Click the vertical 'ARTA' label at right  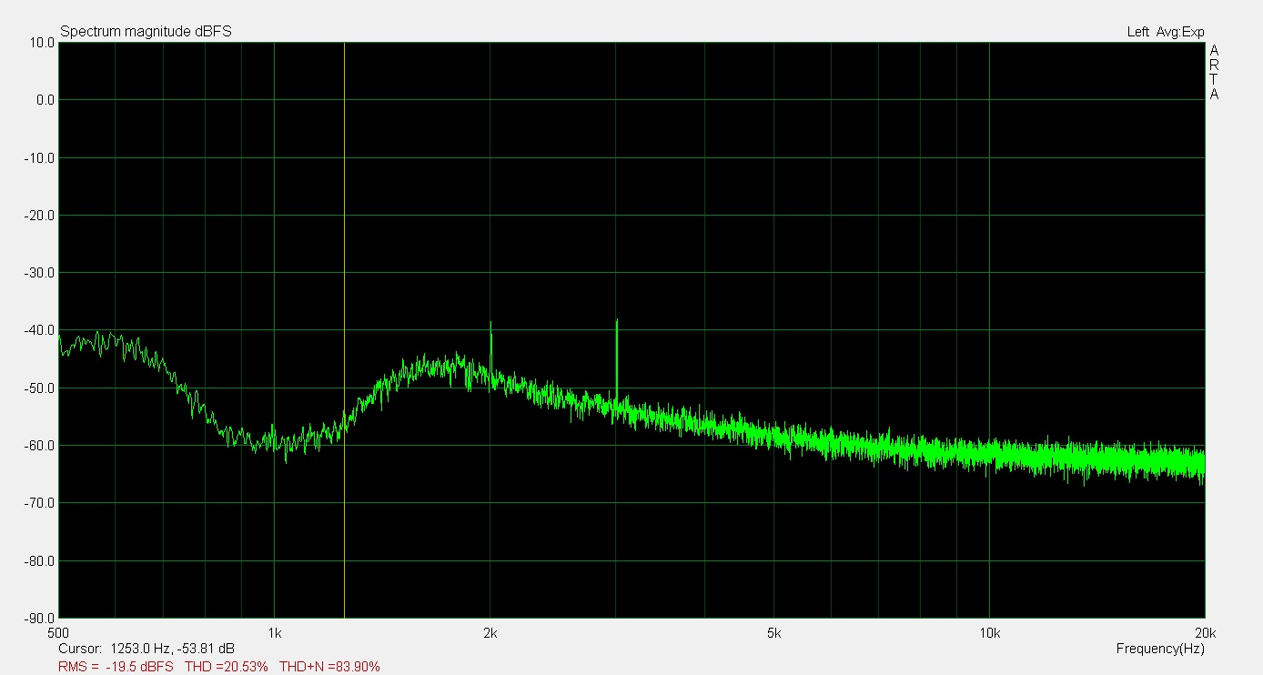pos(1214,72)
